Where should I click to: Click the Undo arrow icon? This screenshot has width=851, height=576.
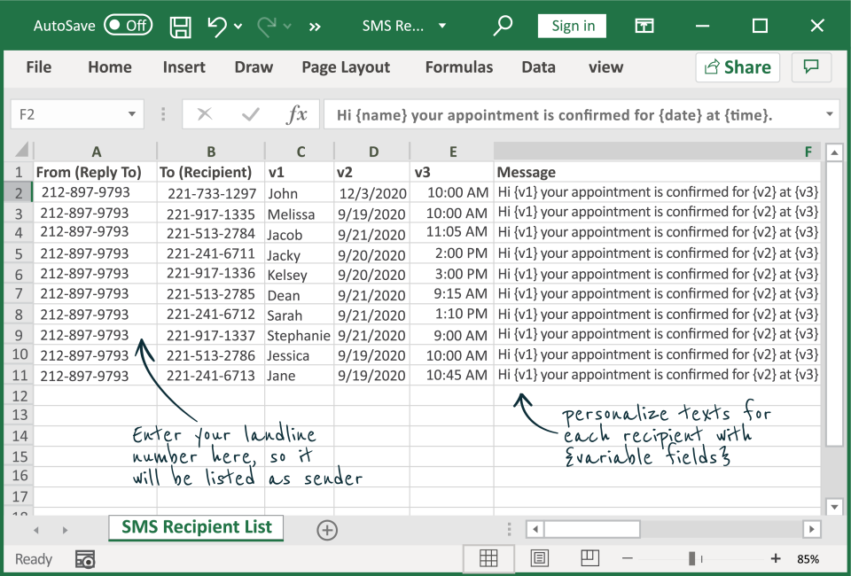pyautogui.click(x=217, y=26)
